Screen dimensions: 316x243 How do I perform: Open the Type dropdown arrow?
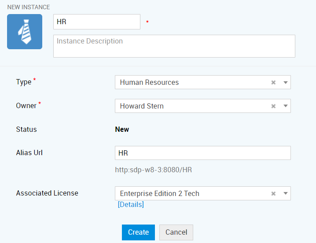point(285,82)
